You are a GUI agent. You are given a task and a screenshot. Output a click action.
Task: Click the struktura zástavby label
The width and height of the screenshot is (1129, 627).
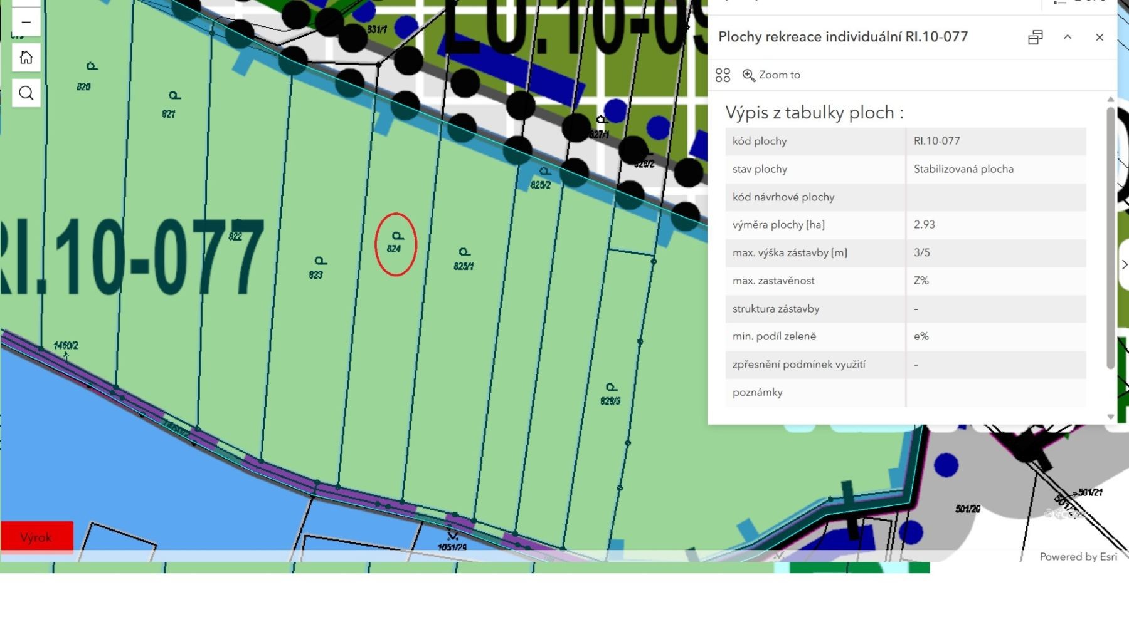776,309
